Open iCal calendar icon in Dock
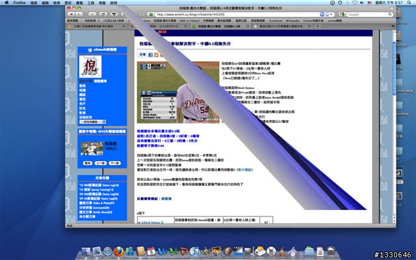The width and height of the screenshot is (416, 260). pos(151,252)
